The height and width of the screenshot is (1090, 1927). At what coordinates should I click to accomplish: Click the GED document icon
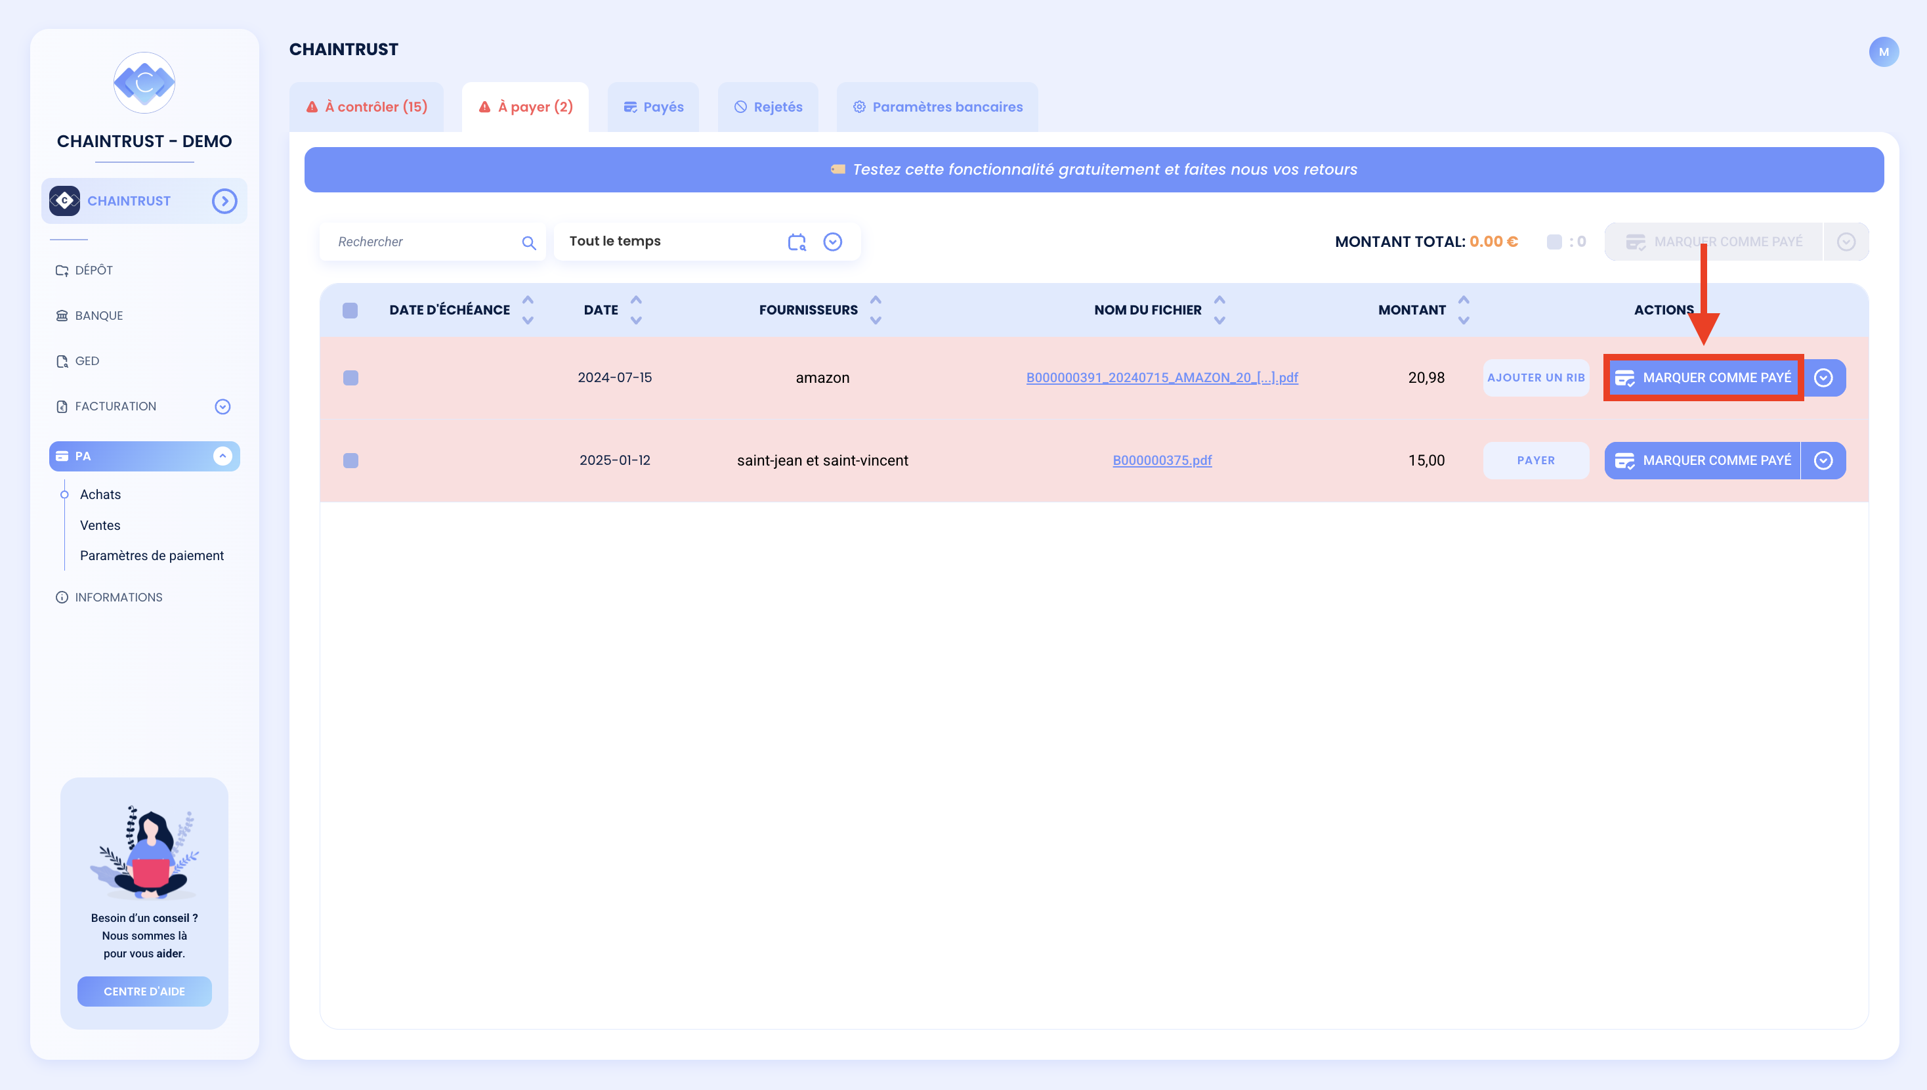pos(62,361)
